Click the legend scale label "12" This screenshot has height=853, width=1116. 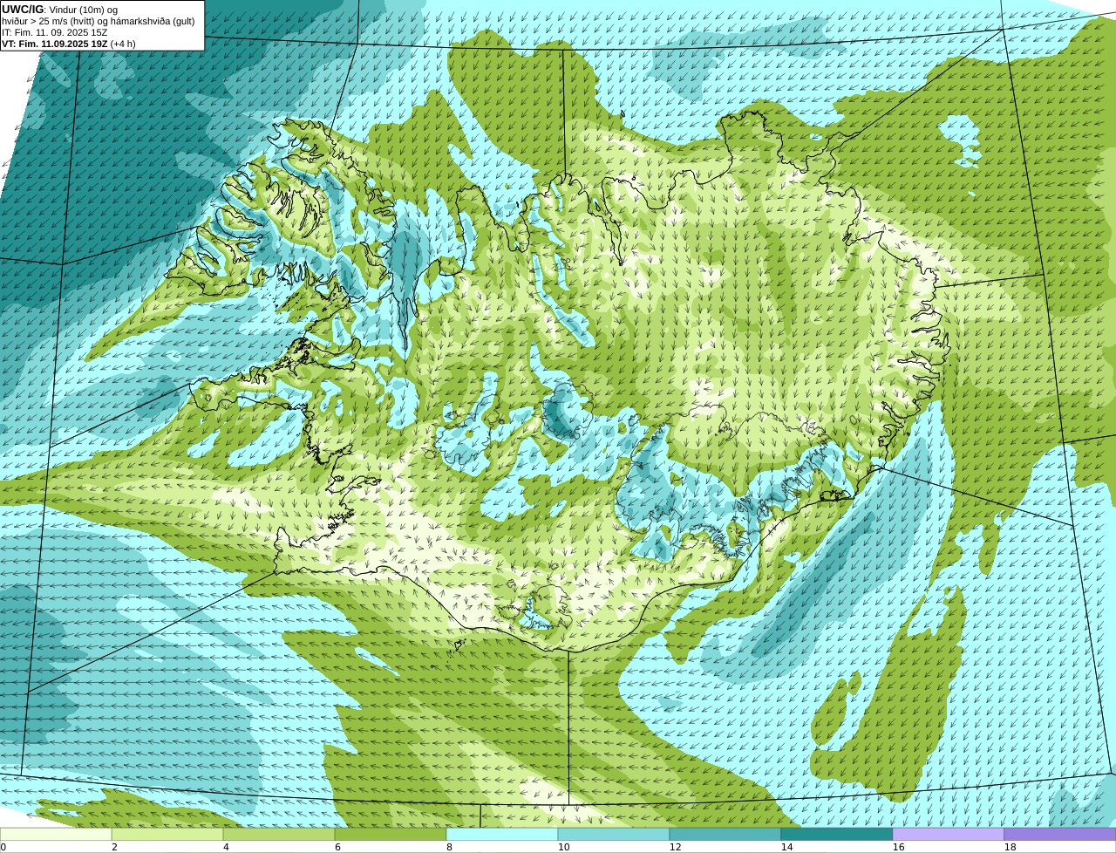(x=675, y=847)
